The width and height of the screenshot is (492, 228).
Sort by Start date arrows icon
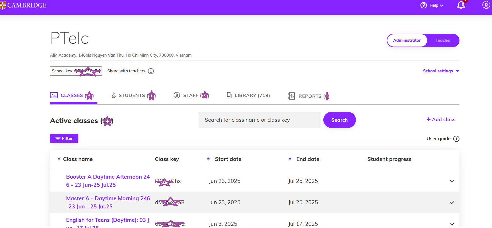point(208,159)
